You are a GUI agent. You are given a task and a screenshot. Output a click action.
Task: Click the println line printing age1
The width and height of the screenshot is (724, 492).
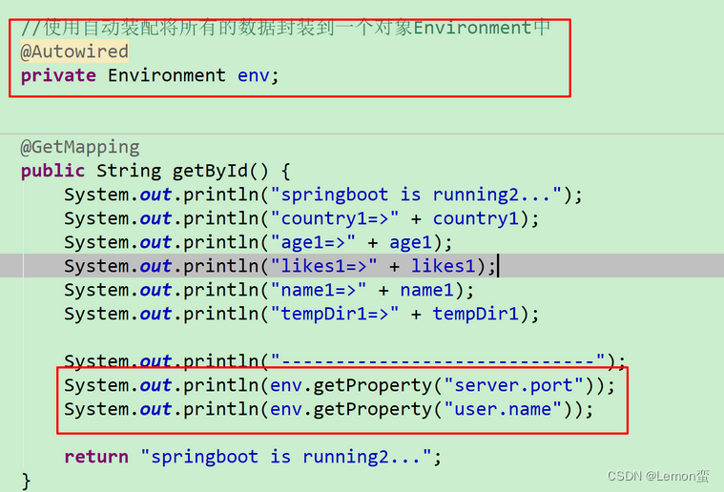[x=259, y=243]
